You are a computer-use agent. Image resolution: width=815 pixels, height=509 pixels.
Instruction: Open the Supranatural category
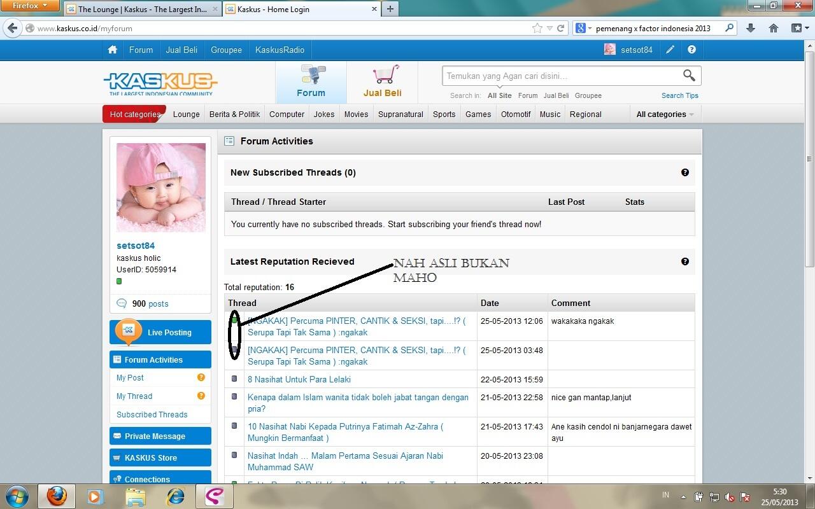(400, 115)
